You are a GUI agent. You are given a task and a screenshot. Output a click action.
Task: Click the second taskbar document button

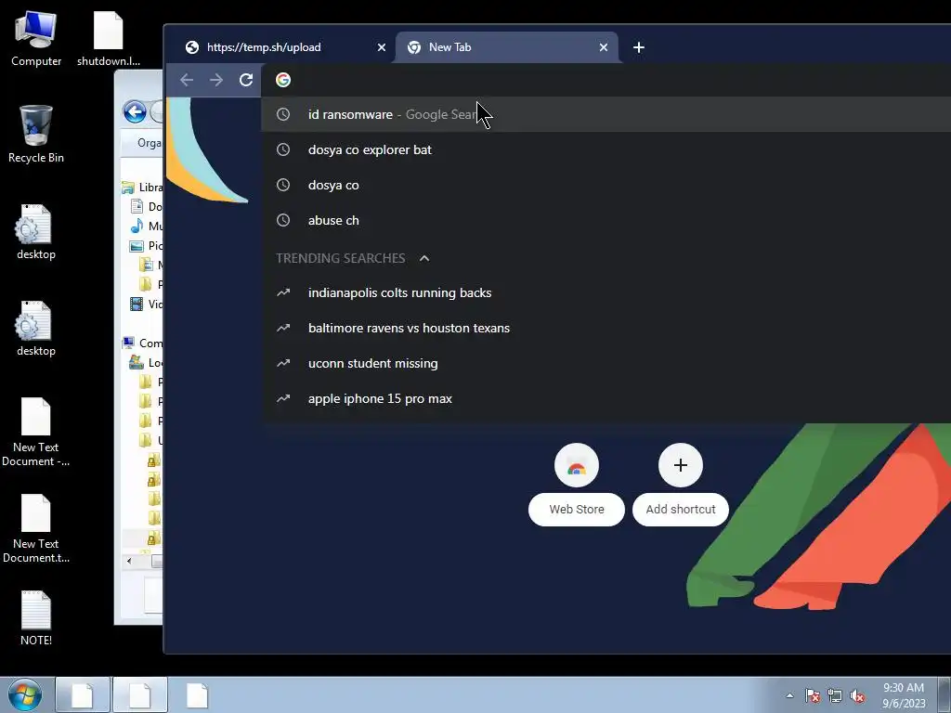click(139, 694)
